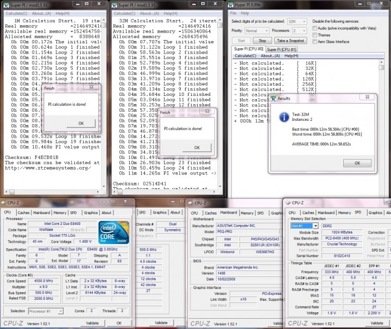Click the Core Speed 4500.0 MHz field
Image resolution: width=391 pixels, height=329 pixels.
click(x=43, y=281)
